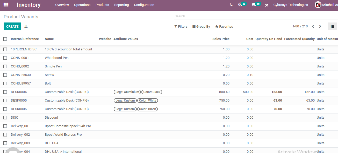Sort by Forecasted Quantity column header
338x153 pixels.
click(x=299, y=39)
